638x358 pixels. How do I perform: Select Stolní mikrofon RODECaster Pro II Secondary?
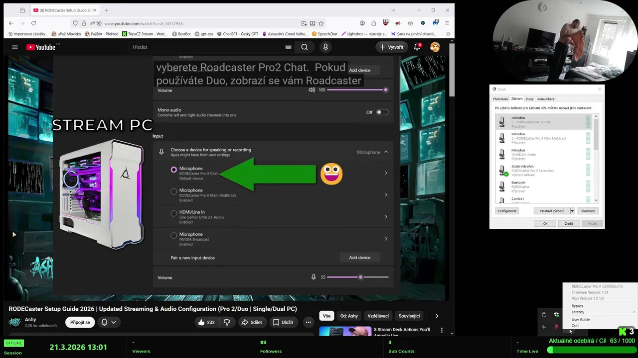(x=544, y=171)
